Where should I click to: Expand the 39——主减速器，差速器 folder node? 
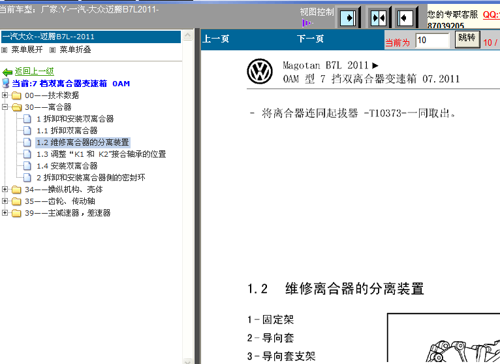click(x=5, y=212)
